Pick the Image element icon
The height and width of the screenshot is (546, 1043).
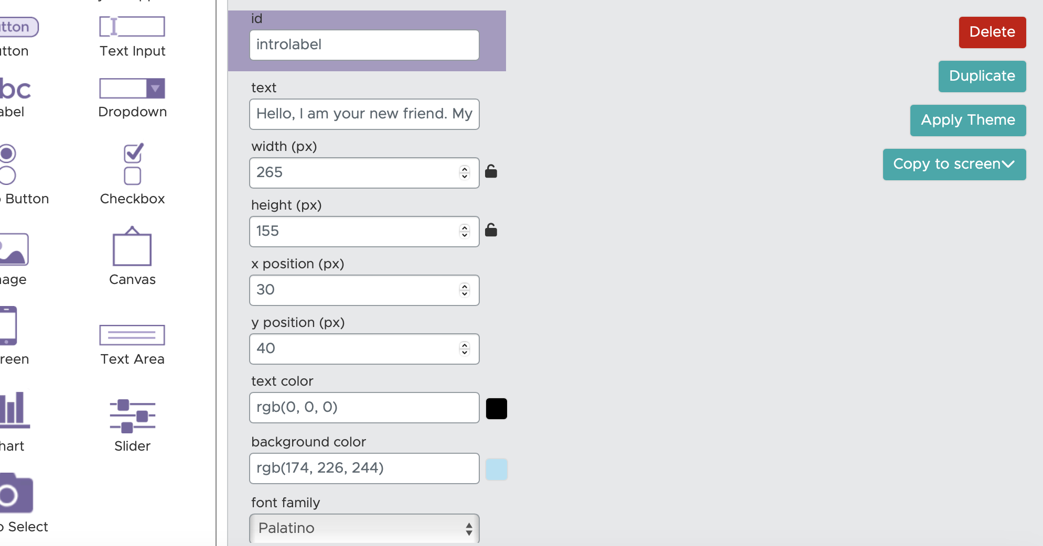tap(14, 249)
